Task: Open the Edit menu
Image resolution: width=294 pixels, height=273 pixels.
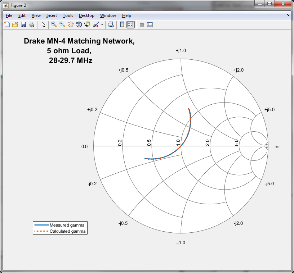Action: [x=22, y=15]
